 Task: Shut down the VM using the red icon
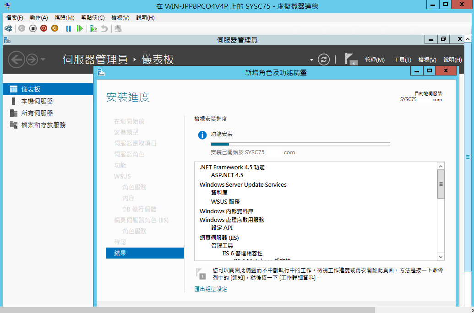click(44, 28)
